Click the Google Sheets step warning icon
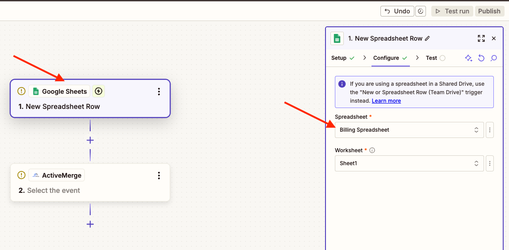 (x=21, y=91)
